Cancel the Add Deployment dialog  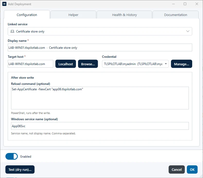176,169
